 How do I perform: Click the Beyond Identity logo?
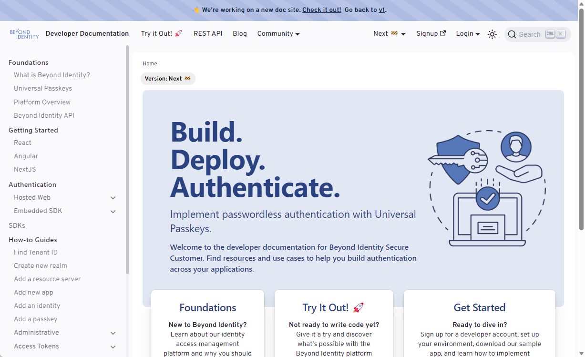[24, 34]
